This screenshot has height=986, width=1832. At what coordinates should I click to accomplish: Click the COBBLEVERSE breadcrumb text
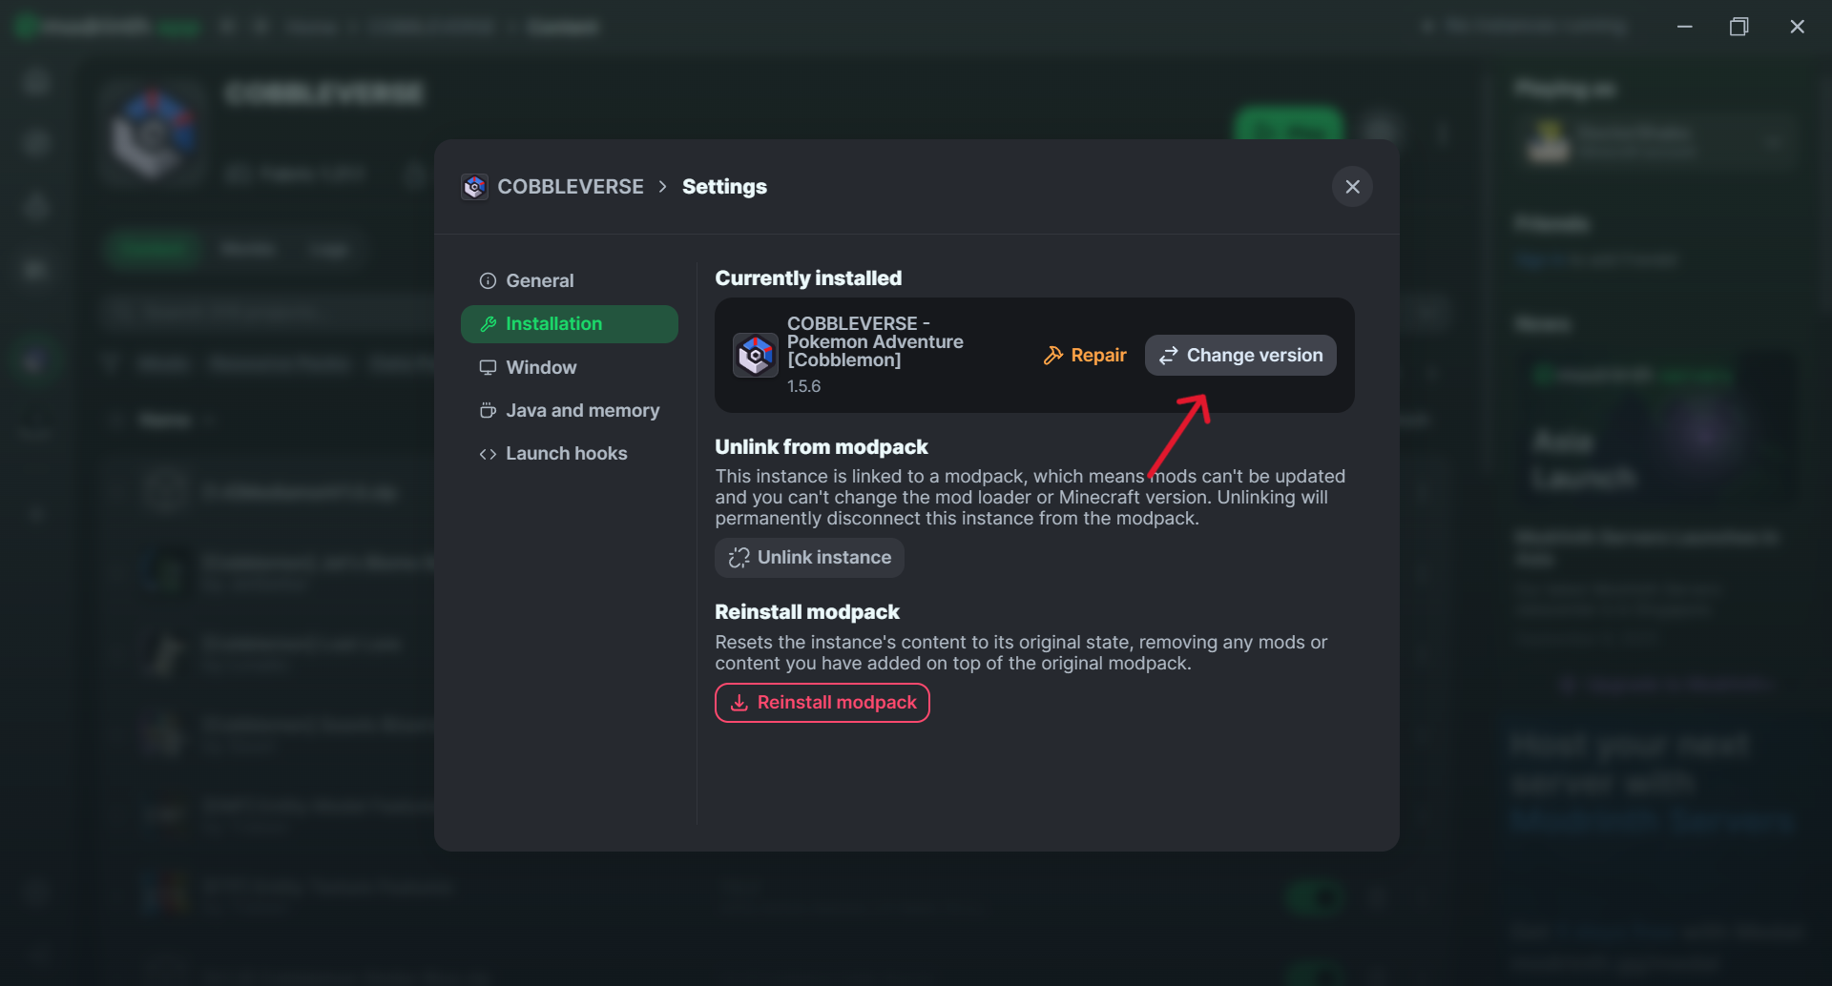pyautogui.click(x=571, y=187)
